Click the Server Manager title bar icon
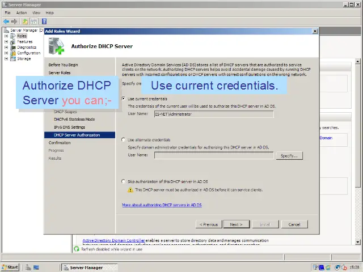 (x=5, y=5)
